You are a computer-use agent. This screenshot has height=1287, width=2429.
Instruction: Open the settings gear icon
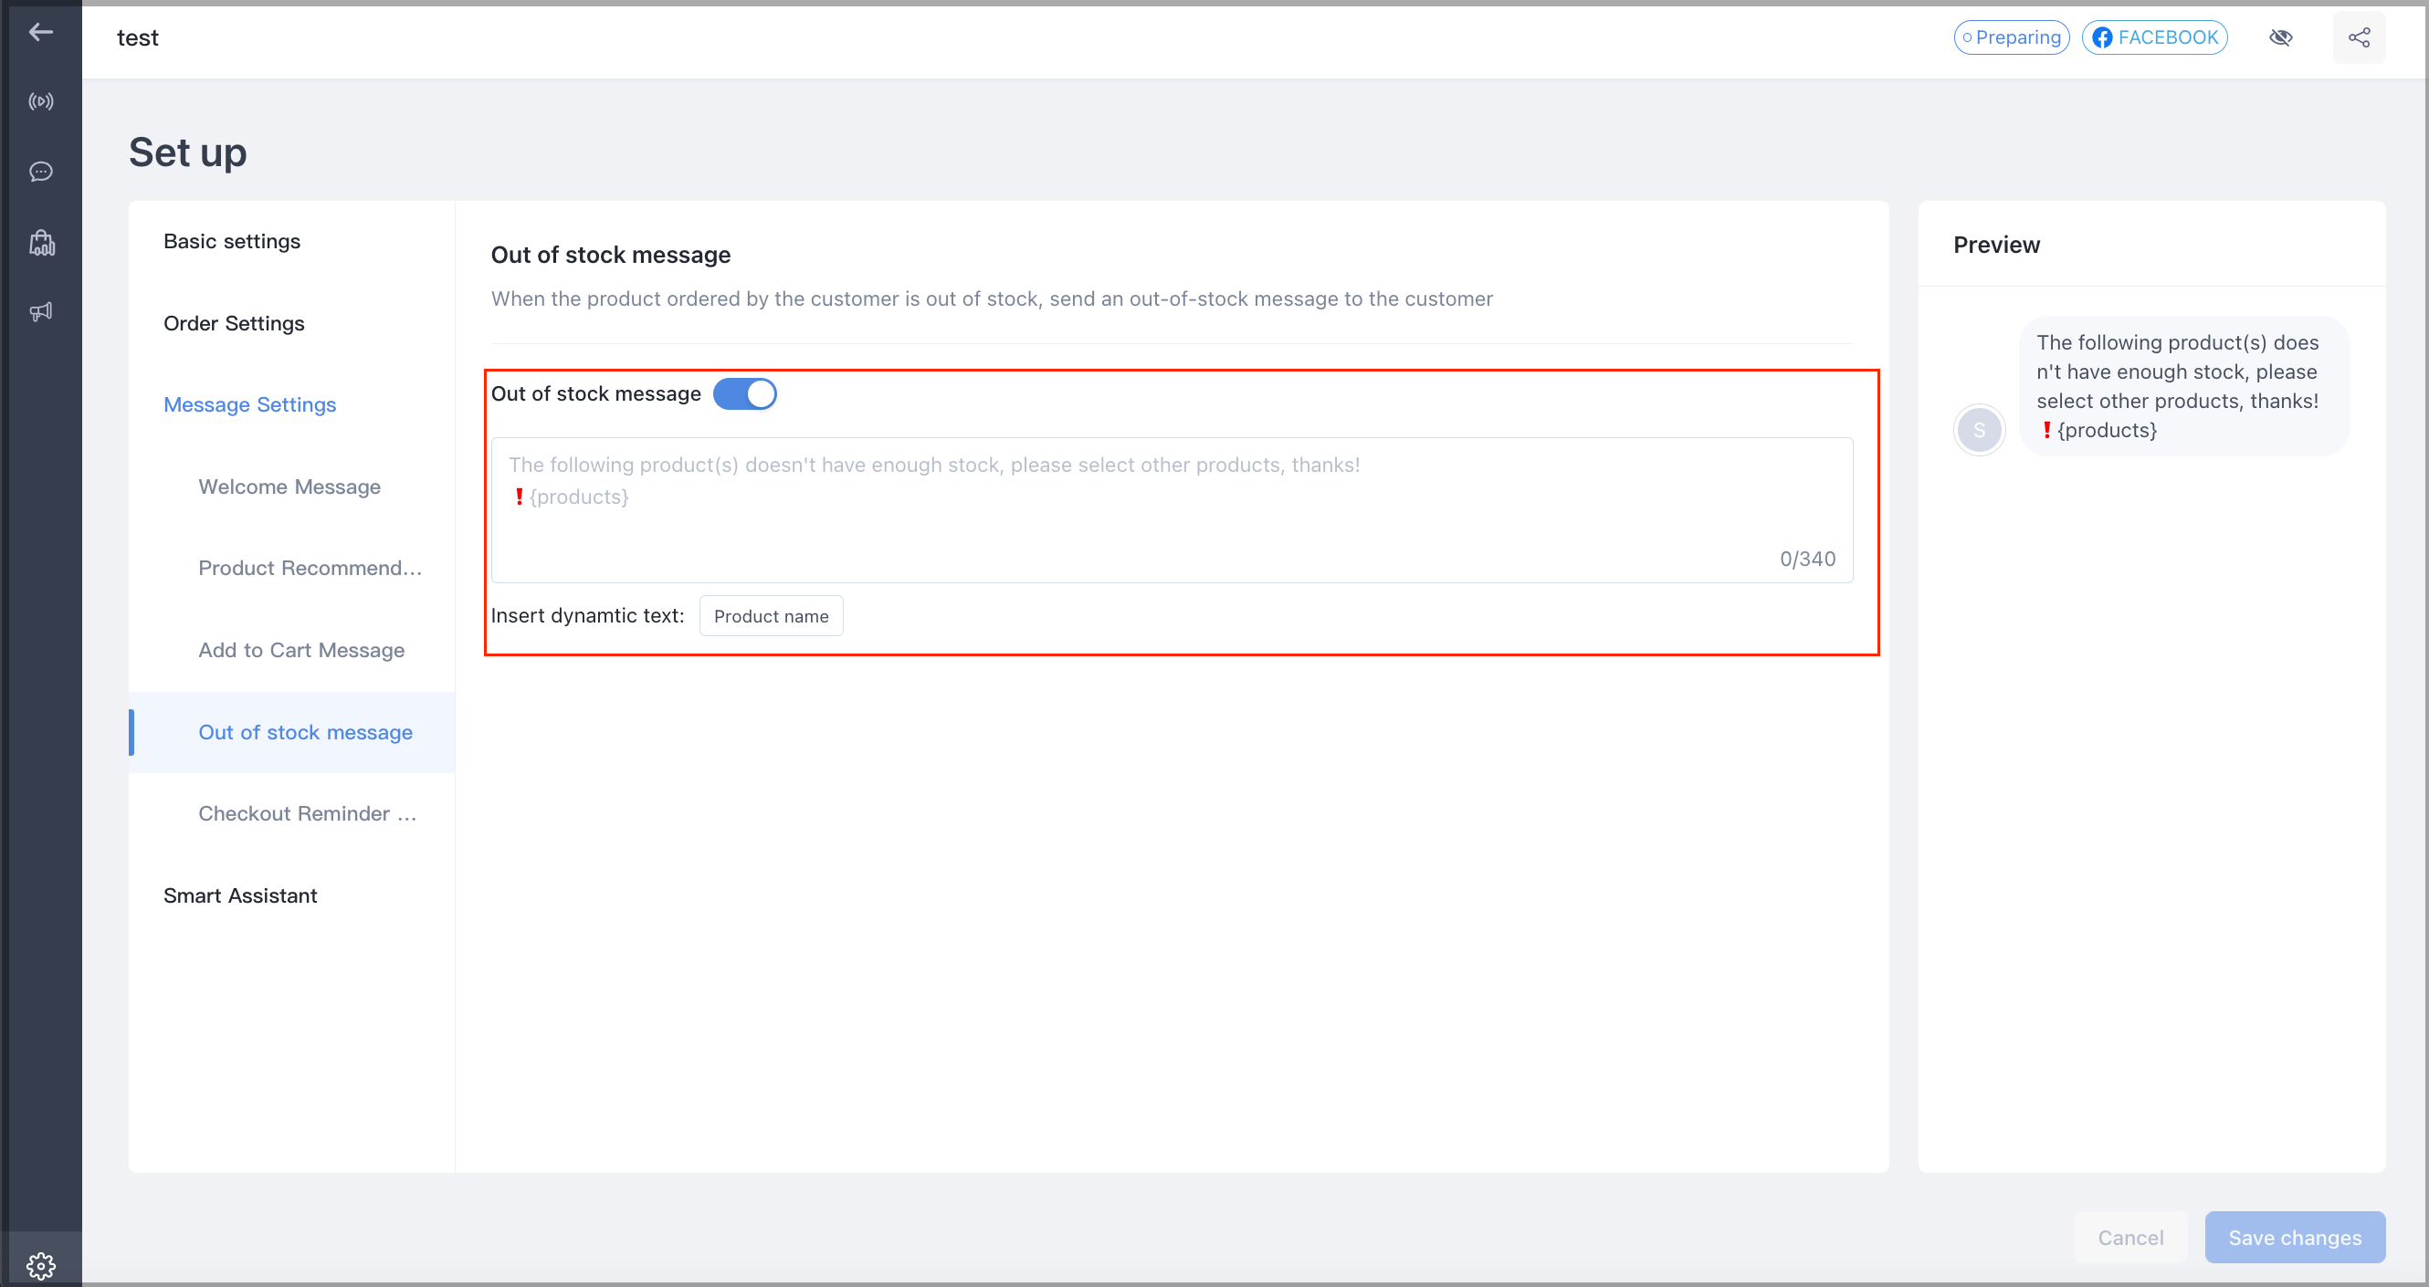[40, 1264]
